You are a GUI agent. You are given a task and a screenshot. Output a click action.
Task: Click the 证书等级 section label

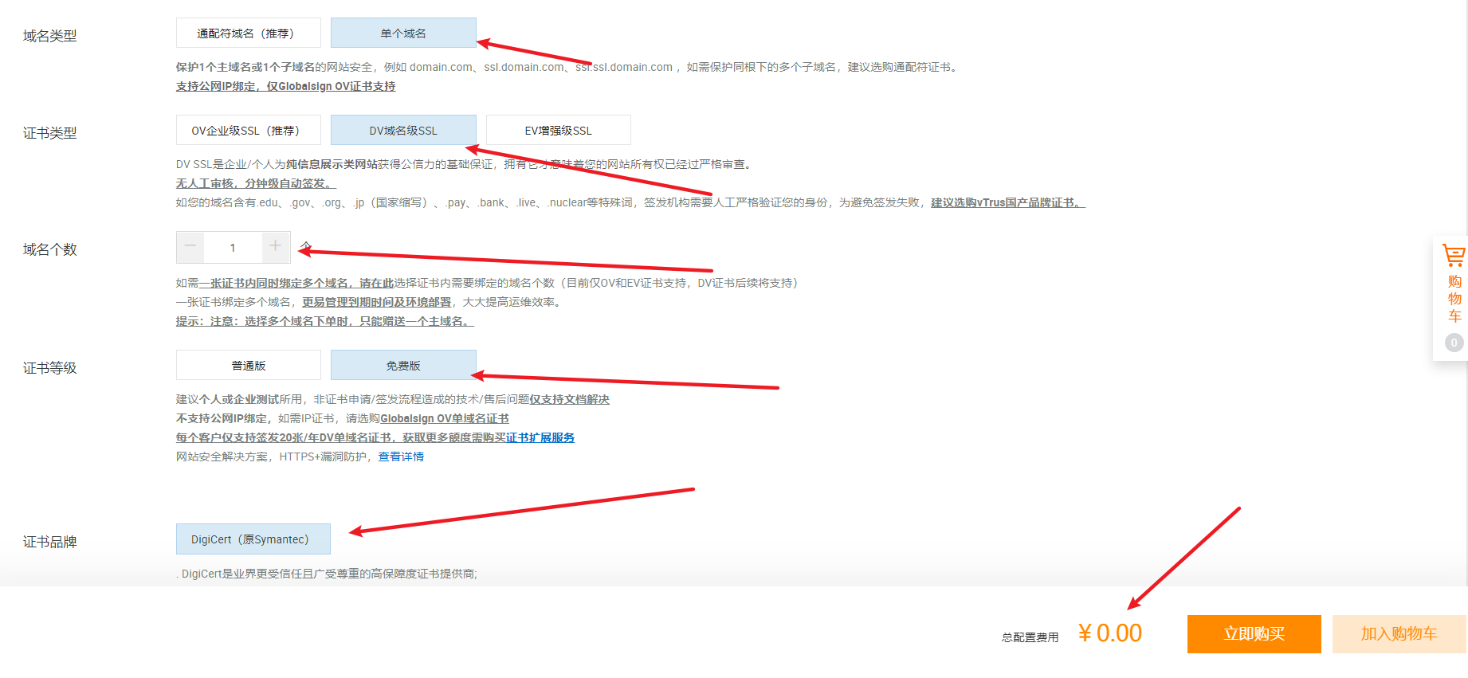(x=50, y=368)
